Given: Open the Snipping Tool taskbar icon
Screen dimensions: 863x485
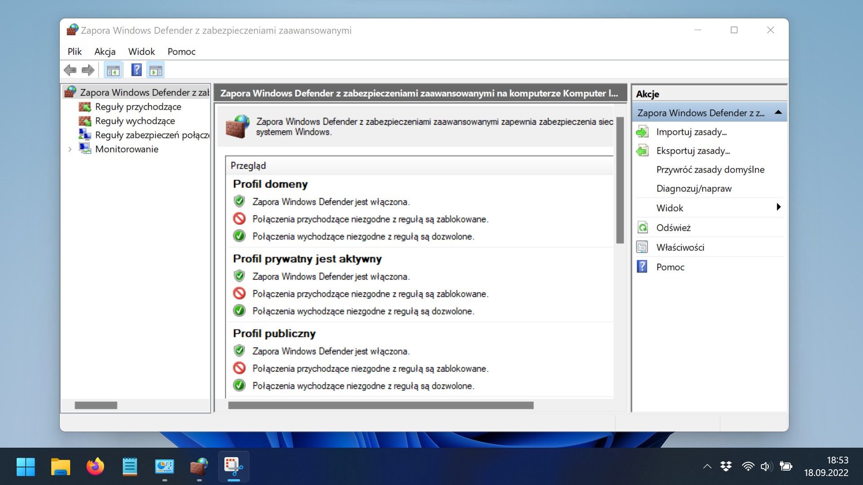Looking at the screenshot, I should (x=233, y=467).
